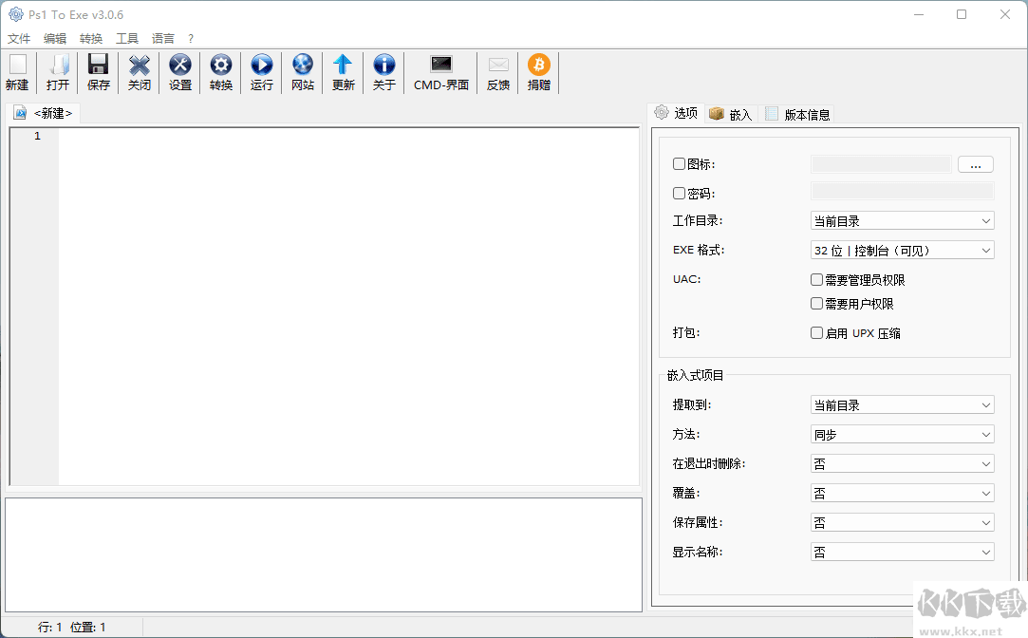The height and width of the screenshot is (638, 1028).
Task: Visit the website via the 网站 globe button
Action: (x=302, y=72)
